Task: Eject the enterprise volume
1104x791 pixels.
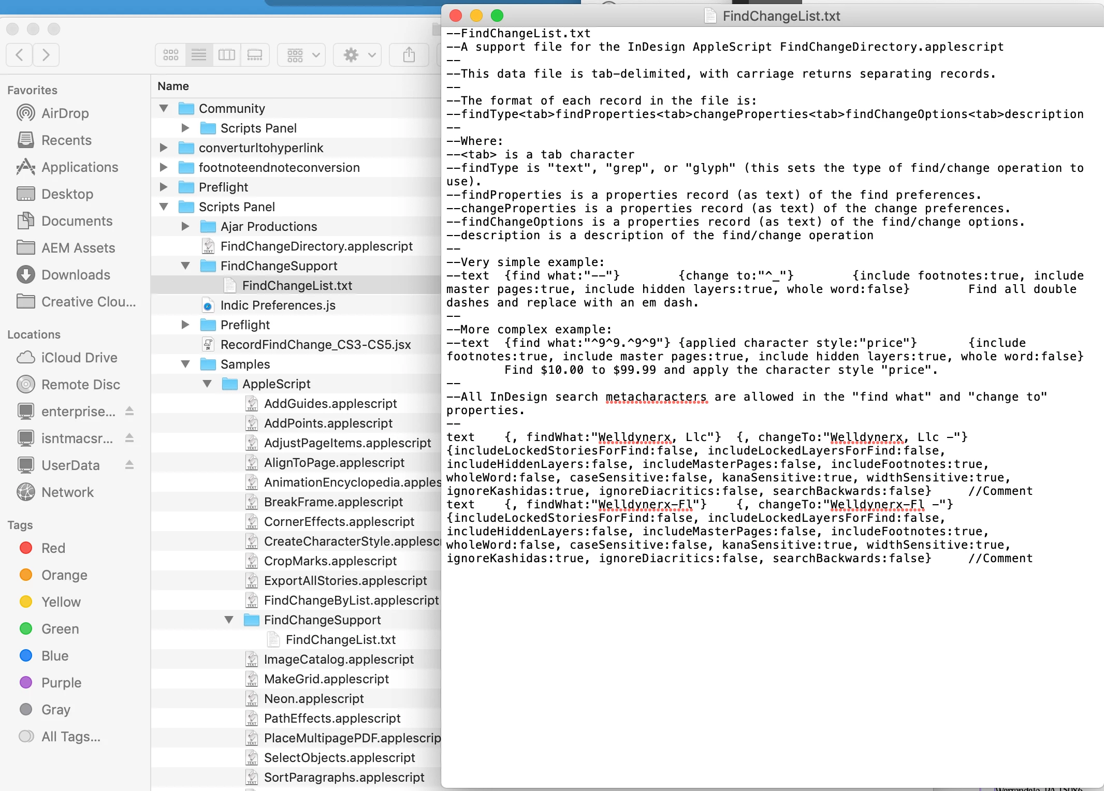Action: [129, 411]
